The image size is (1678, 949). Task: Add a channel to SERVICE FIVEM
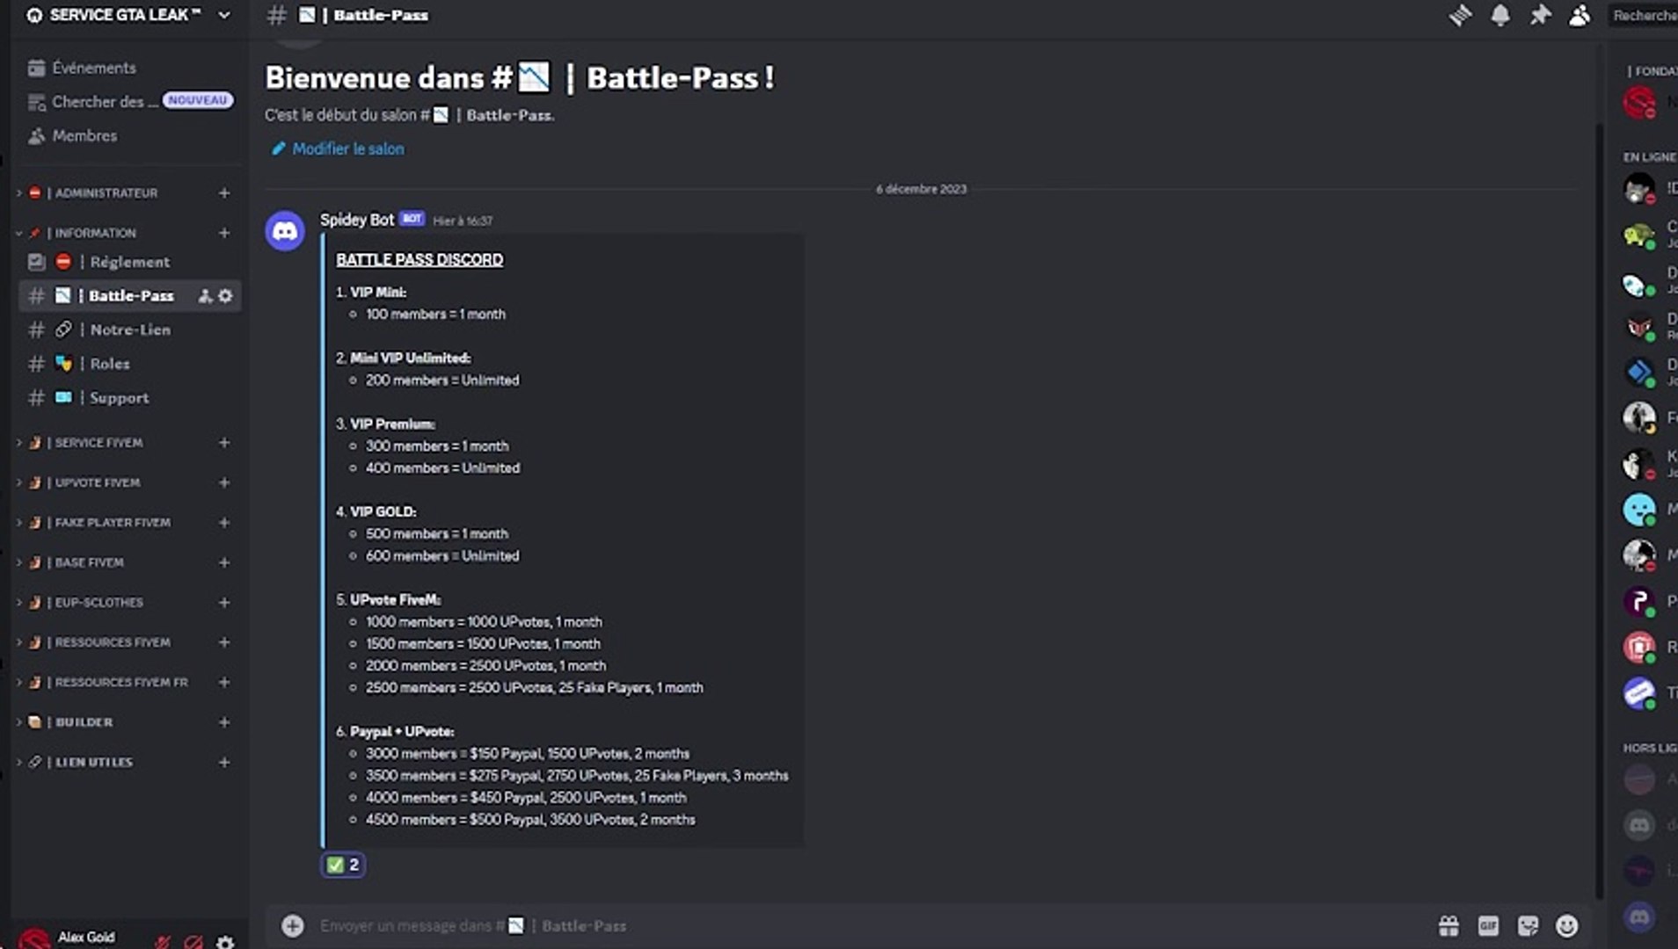point(224,443)
